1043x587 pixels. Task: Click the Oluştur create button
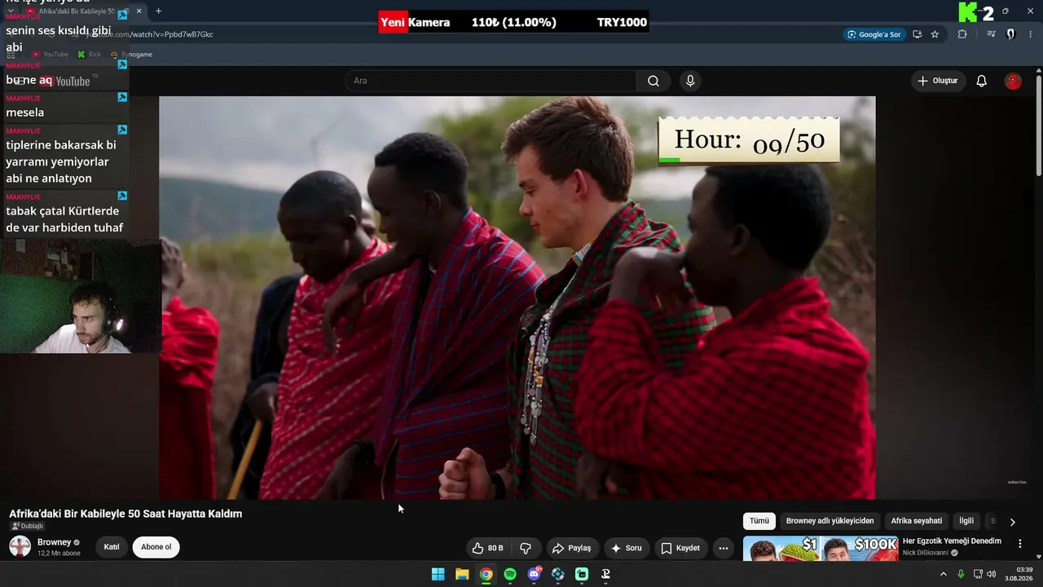938,81
